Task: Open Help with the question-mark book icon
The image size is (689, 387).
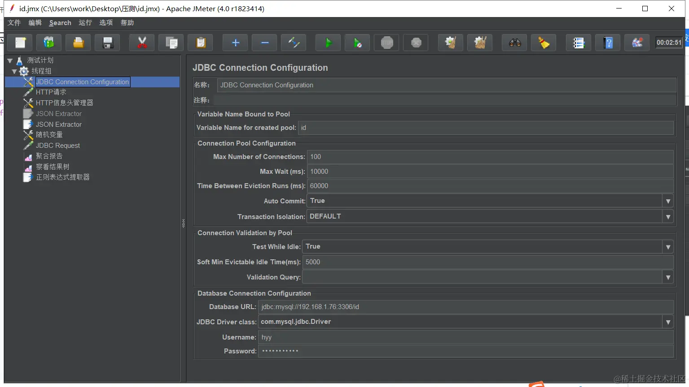Action: [608, 43]
